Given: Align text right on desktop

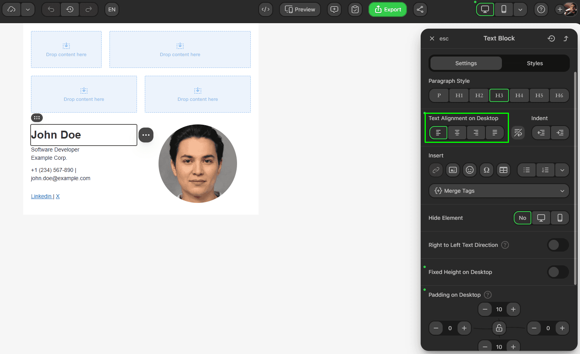Looking at the screenshot, I should (476, 133).
